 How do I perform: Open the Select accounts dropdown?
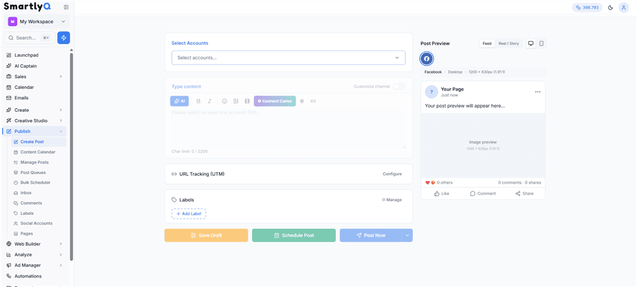tap(289, 57)
